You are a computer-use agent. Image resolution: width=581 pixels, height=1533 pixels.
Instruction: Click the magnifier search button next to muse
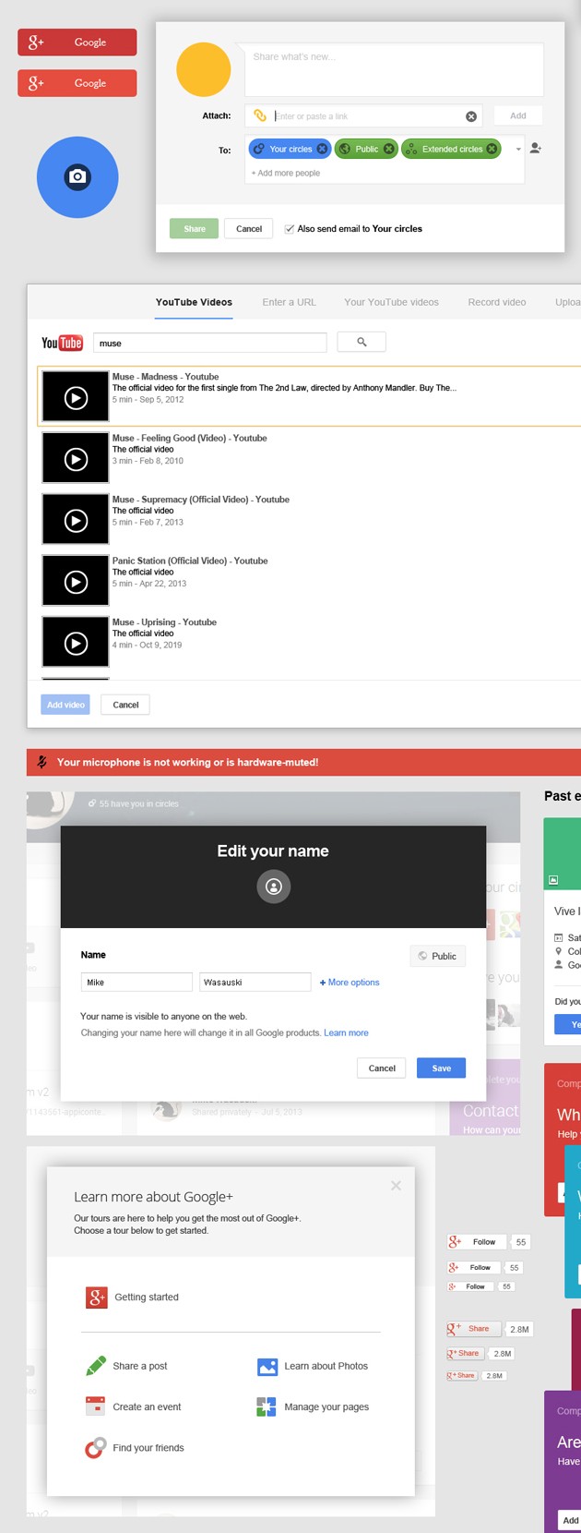pyautogui.click(x=362, y=343)
